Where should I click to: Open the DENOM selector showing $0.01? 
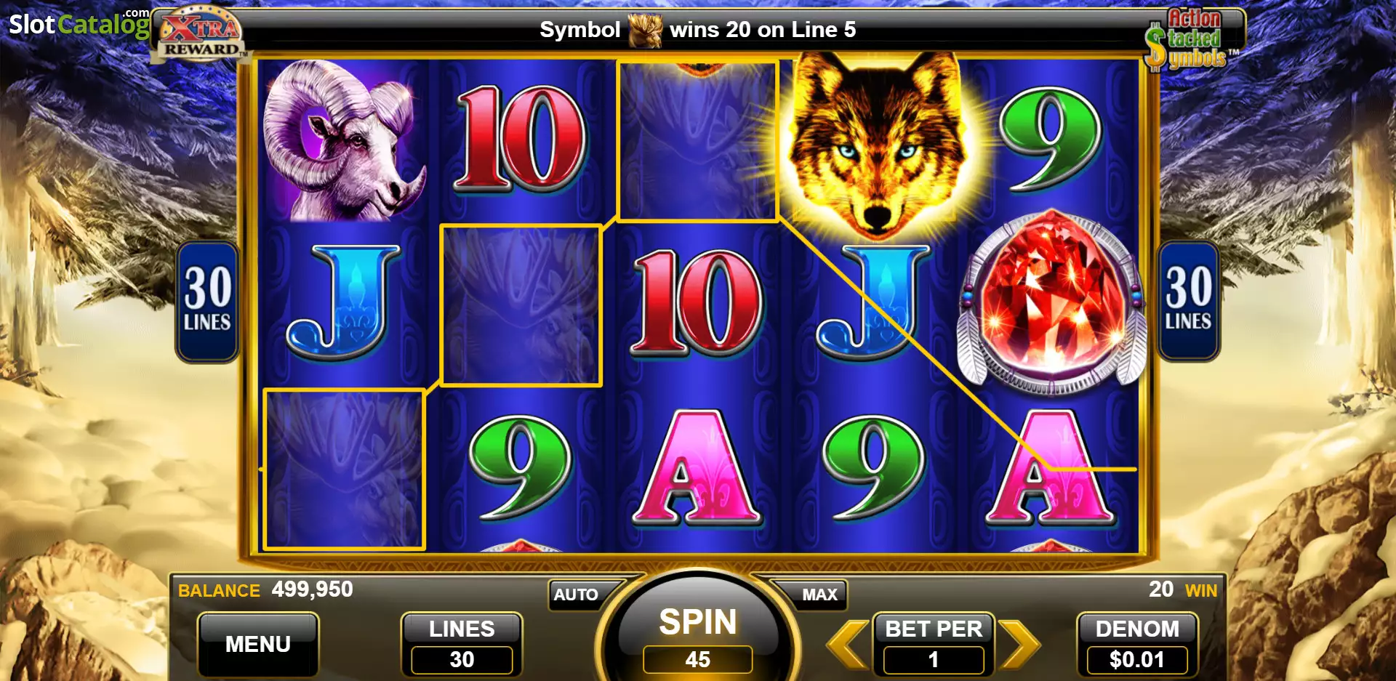coord(1137,645)
